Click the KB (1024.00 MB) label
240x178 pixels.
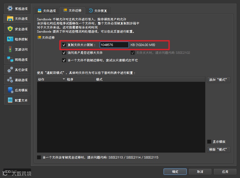point(143,45)
